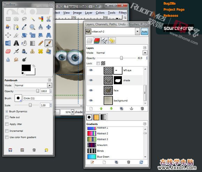Switch to the Paths tab
202x172 pixels.
click(x=104, y=41)
